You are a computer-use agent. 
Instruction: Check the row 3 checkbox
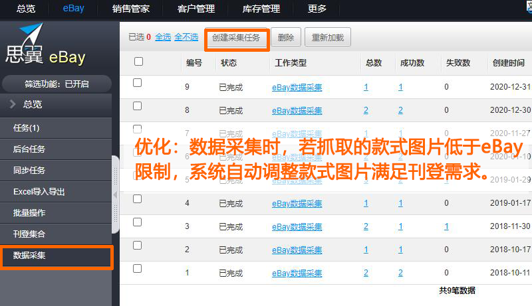(x=137, y=222)
